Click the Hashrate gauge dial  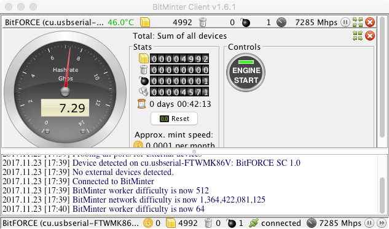pyautogui.click(x=65, y=89)
